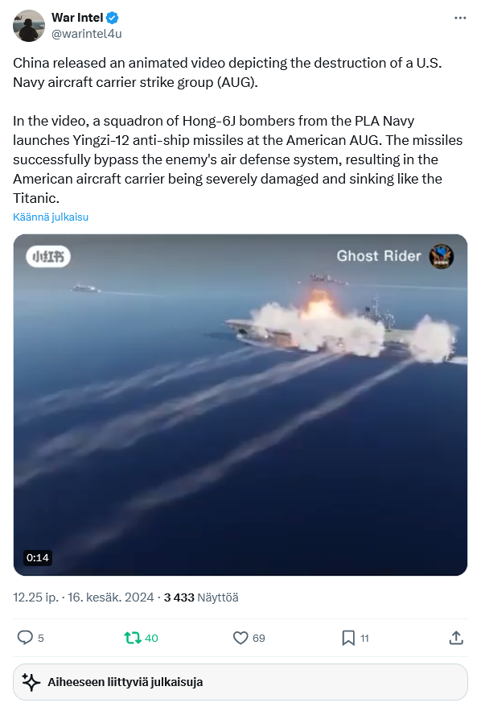Image resolution: width=481 pixels, height=707 pixels.
Task: Open the @warintel4u handle link
Action: pos(87,34)
